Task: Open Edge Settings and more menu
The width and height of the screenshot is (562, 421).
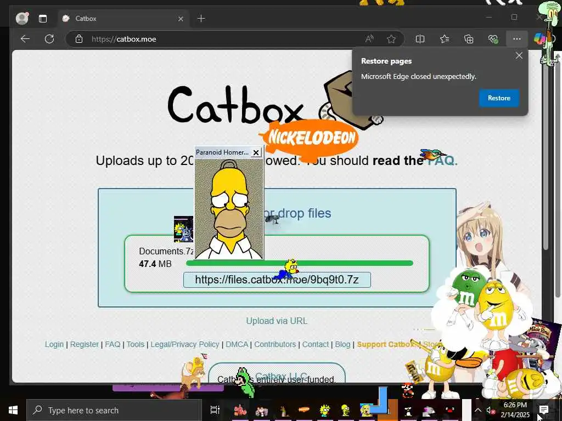Action: tap(516, 39)
